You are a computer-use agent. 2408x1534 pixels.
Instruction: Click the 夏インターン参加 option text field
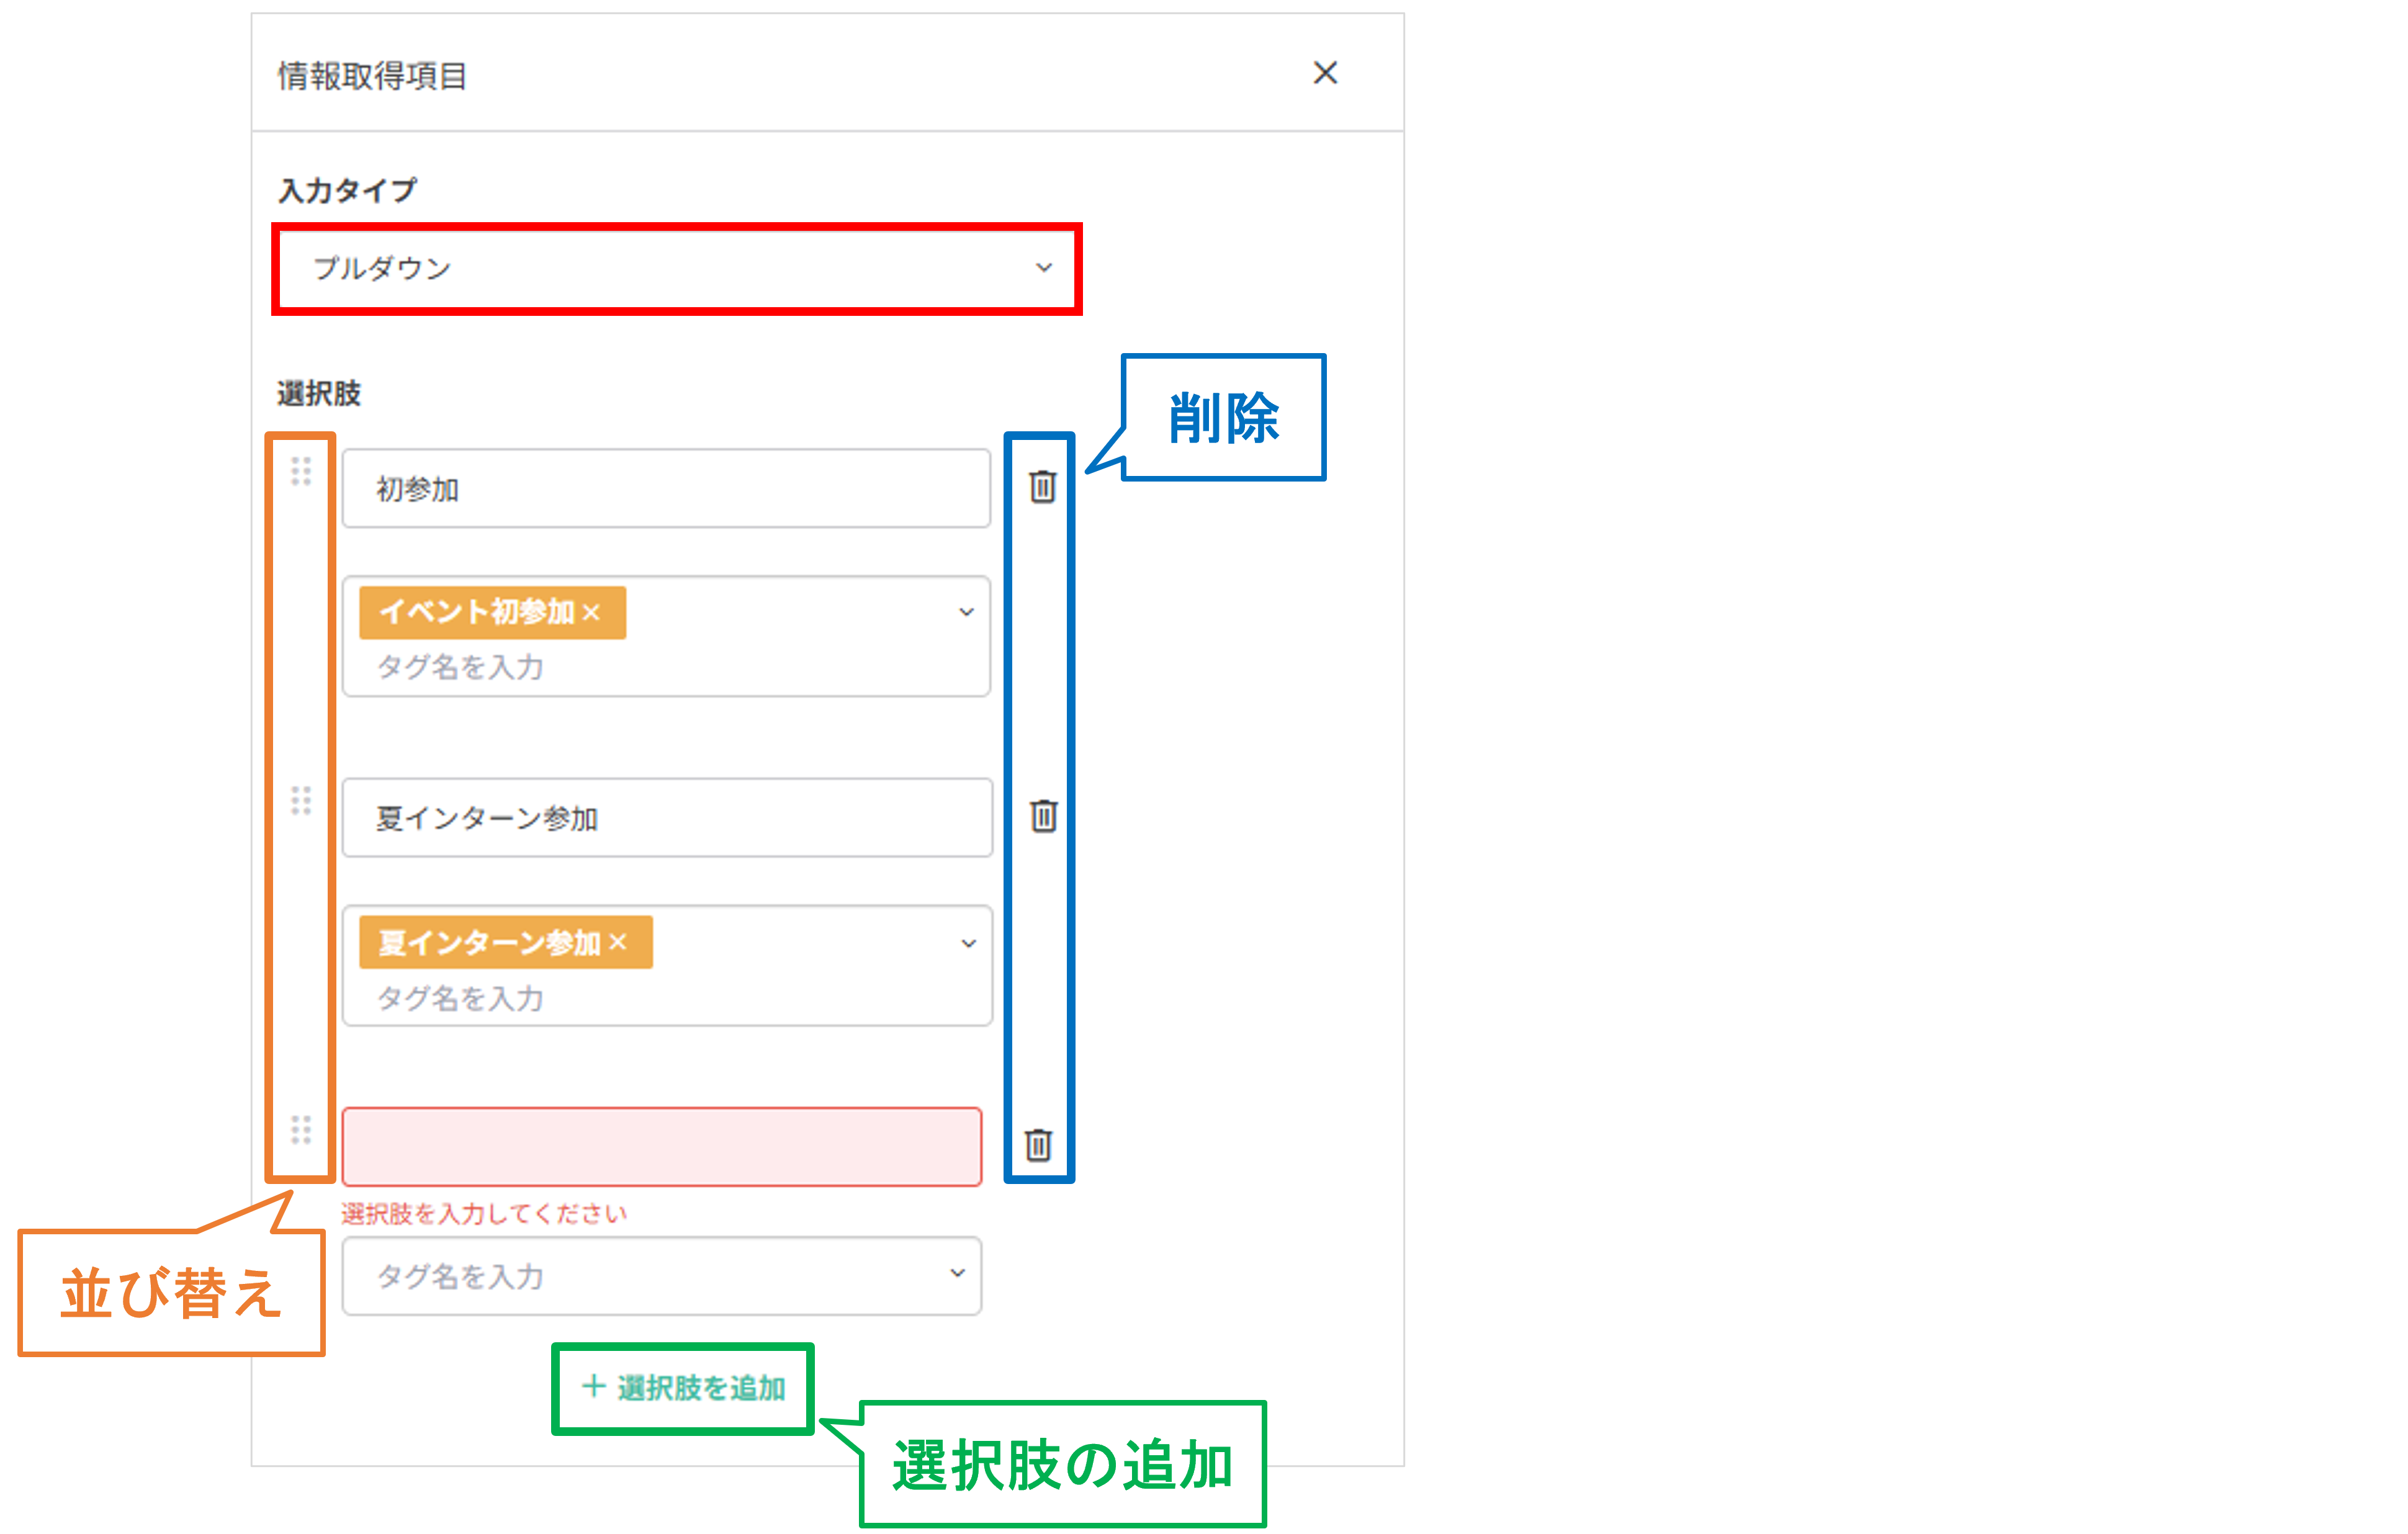[x=666, y=818]
